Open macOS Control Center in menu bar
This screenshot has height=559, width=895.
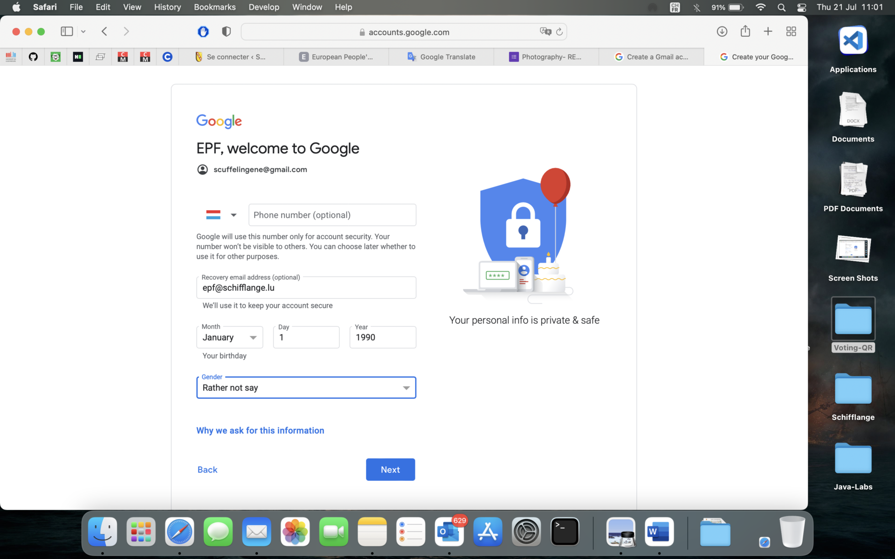801,7
